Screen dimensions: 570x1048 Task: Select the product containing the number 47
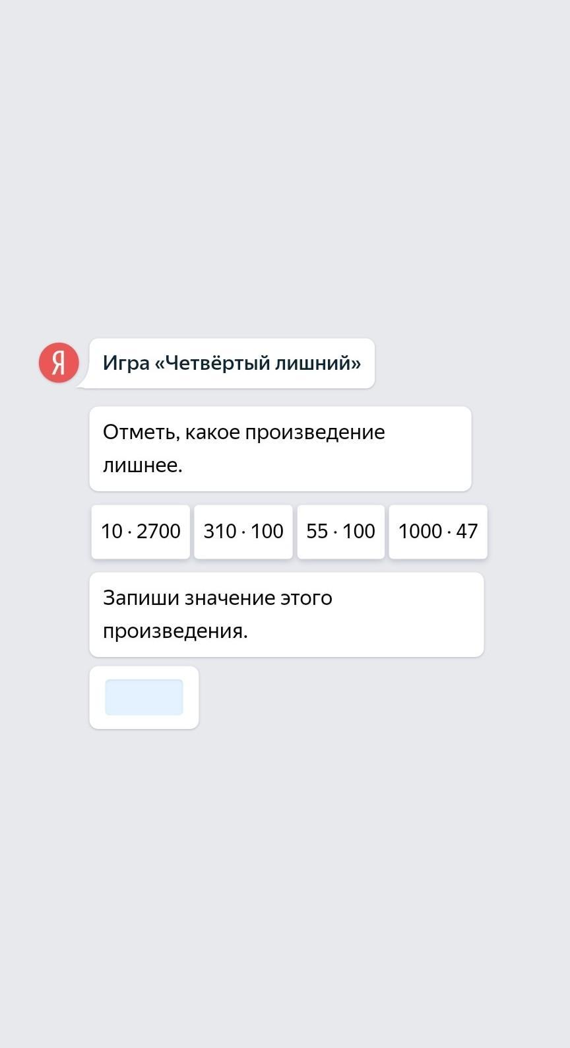(x=437, y=532)
